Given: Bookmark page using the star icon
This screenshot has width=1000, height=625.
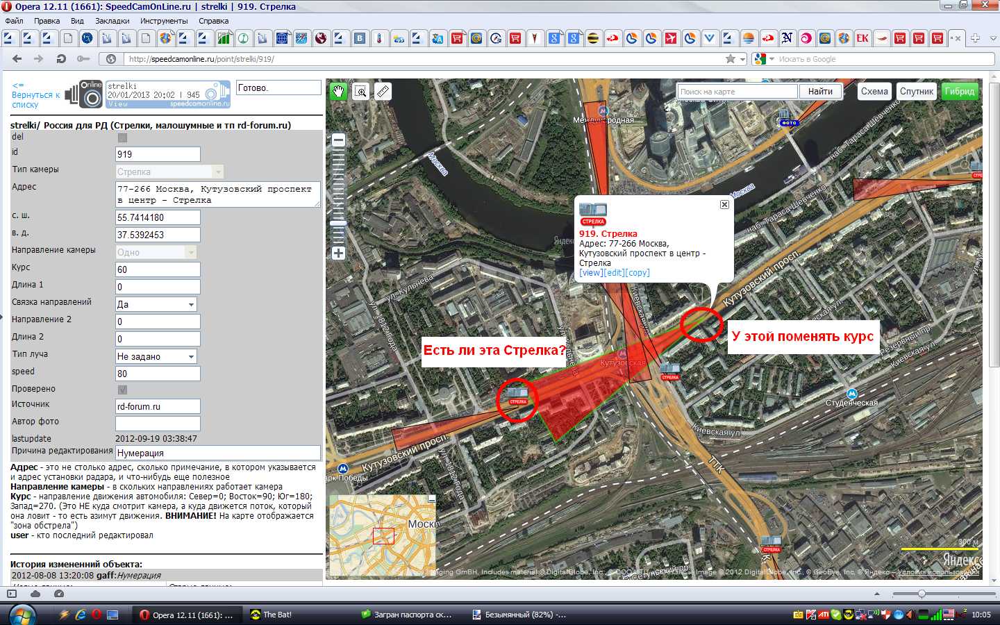Looking at the screenshot, I should (x=731, y=59).
